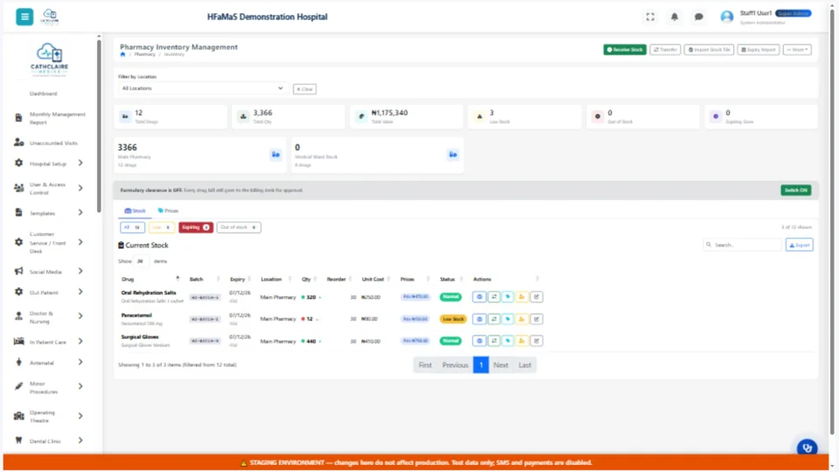Open the More dropdown button
Viewport: 839px width, 472px height.
[797, 50]
